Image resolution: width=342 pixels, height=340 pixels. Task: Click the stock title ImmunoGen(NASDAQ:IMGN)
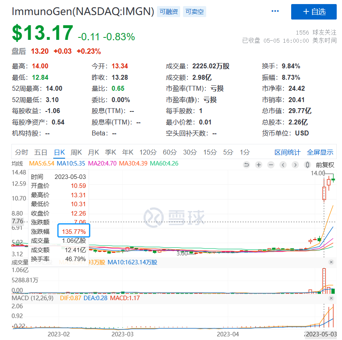coord(83,11)
